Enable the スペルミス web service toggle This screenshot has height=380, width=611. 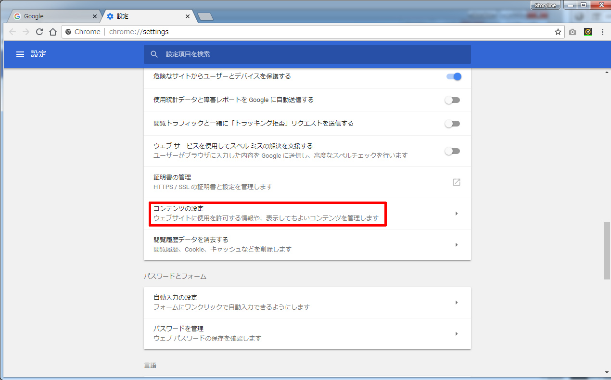(x=452, y=151)
